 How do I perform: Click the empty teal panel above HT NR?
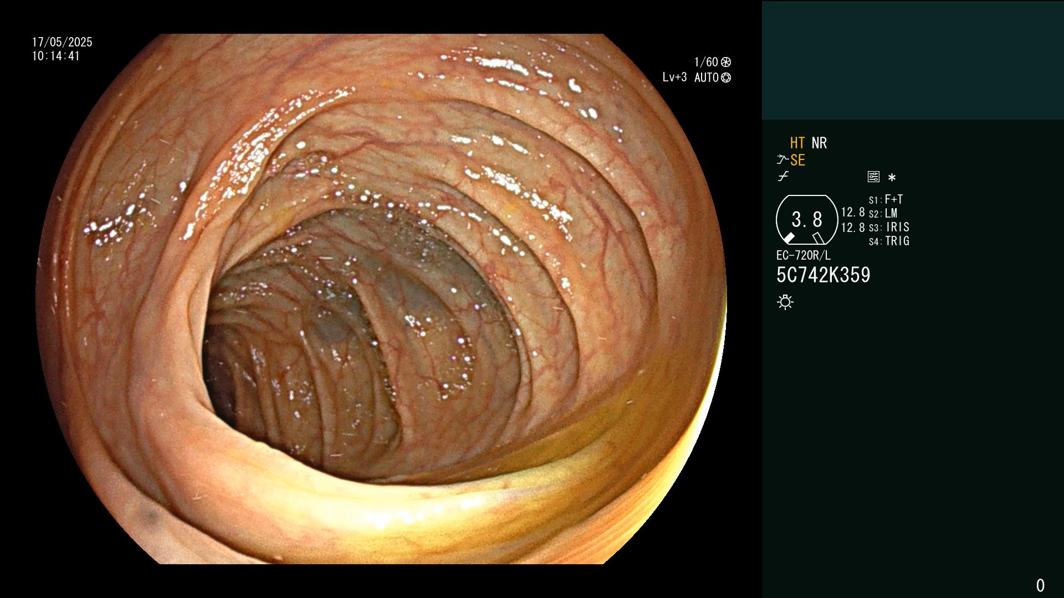tap(913, 60)
